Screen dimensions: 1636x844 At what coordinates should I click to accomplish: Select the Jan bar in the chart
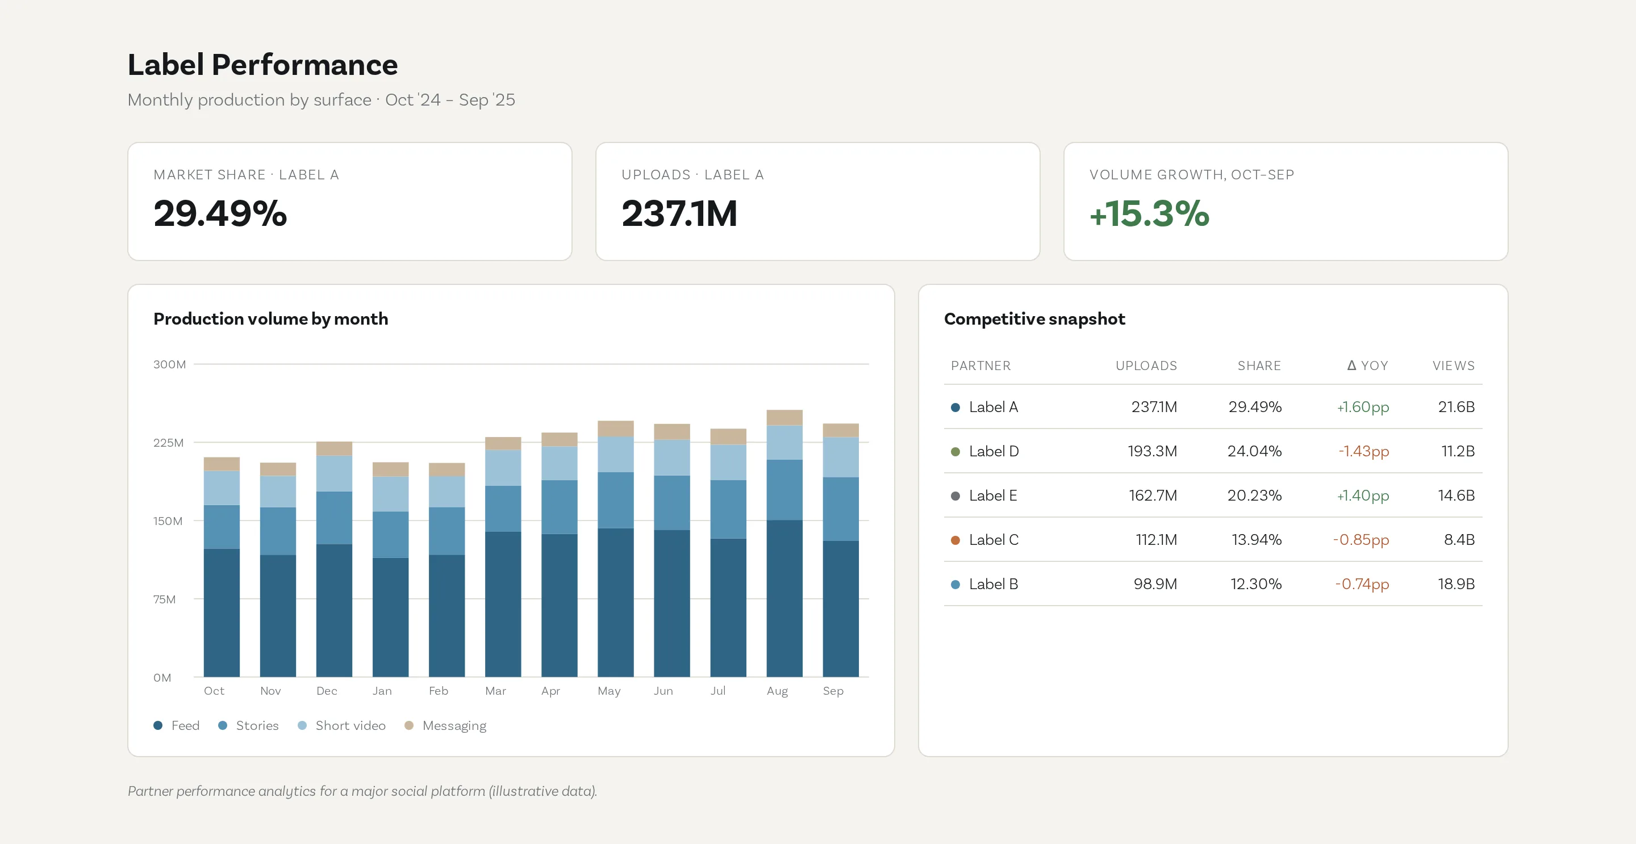391,569
